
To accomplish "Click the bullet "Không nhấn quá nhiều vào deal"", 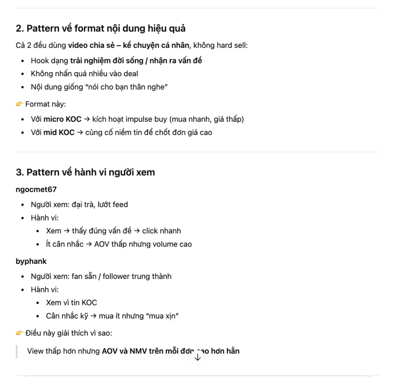I will (x=84, y=74).
